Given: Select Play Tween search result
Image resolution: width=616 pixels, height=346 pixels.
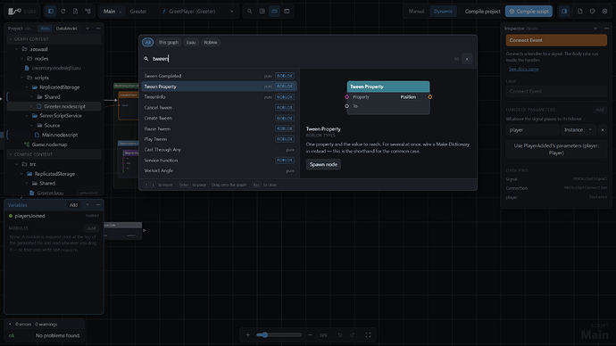Looking at the screenshot, I should [220, 139].
